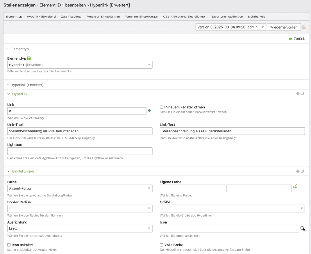This screenshot has width=311, height=254.
Task: Expand the Ausrichtung dropdown set to Links
Action: pos(80,229)
